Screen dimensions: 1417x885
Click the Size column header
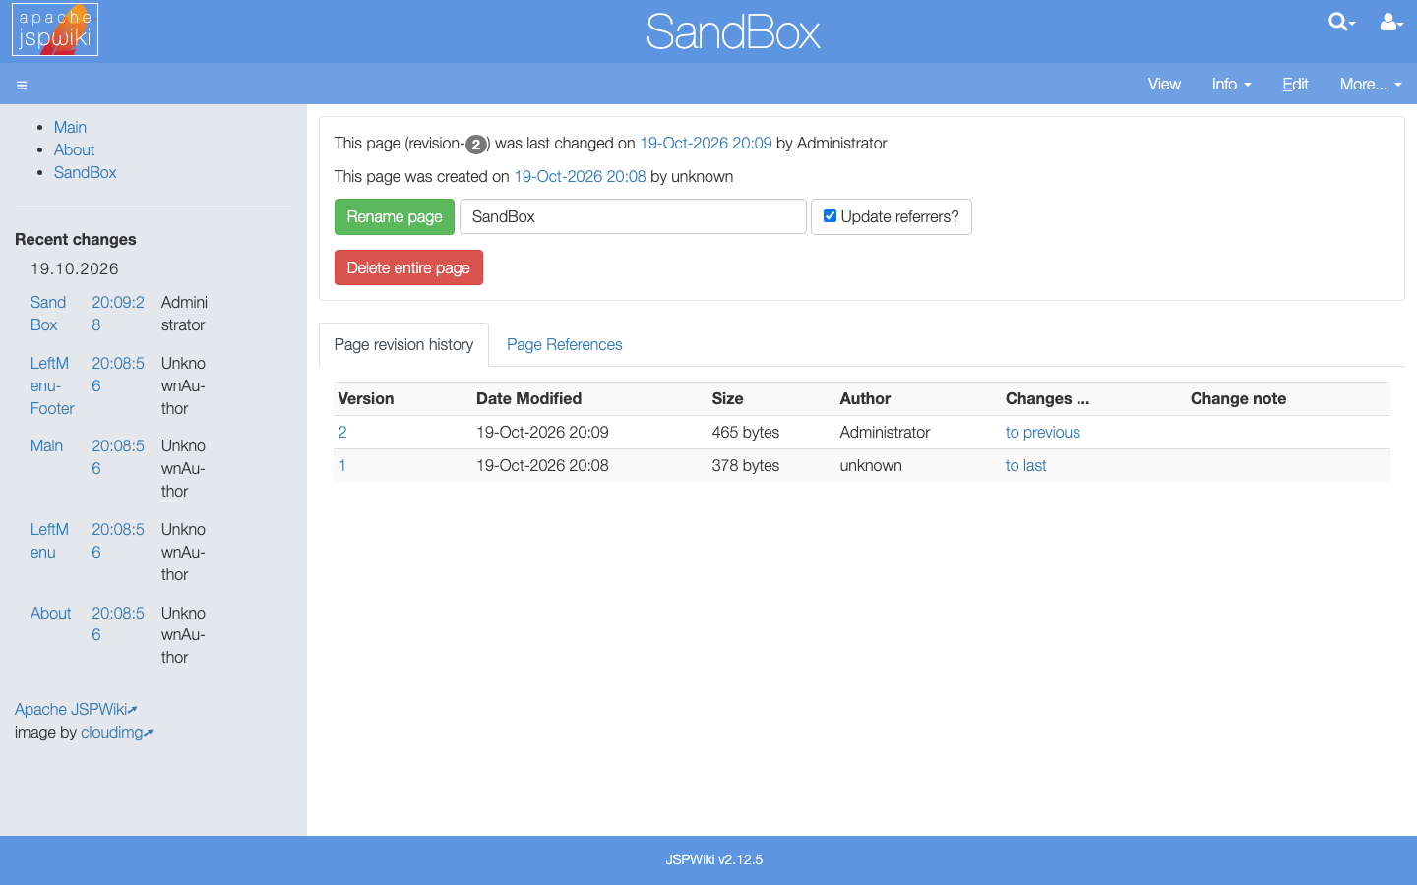point(727,398)
